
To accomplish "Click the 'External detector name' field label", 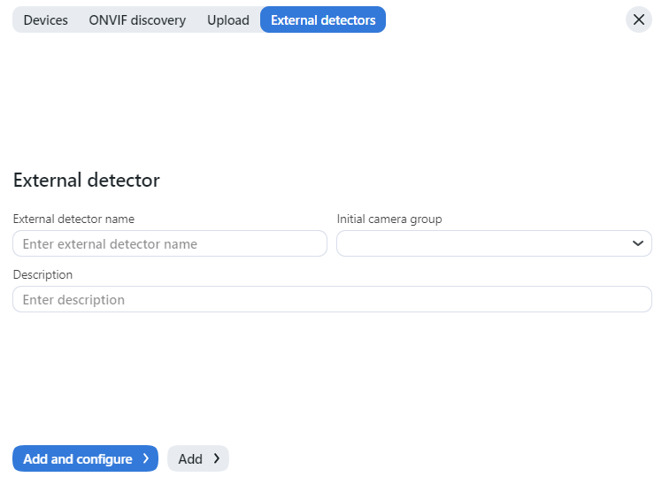I will tap(73, 219).
